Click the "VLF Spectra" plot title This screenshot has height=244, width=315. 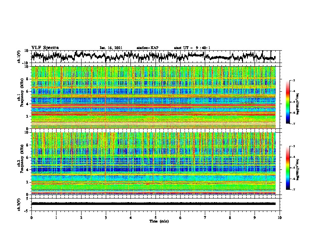click(x=45, y=48)
